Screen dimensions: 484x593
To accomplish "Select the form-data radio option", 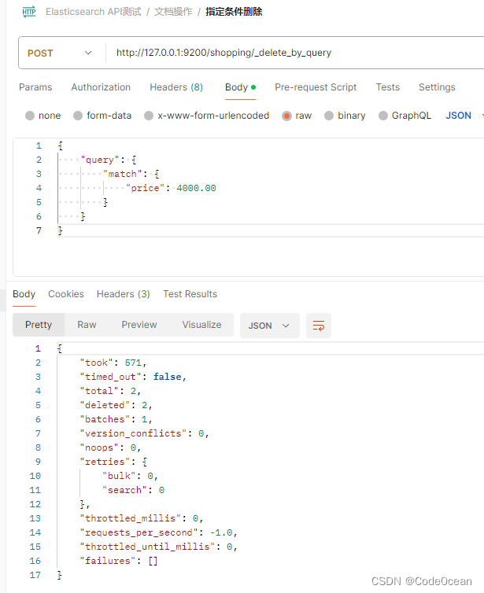I will (x=78, y=116).
